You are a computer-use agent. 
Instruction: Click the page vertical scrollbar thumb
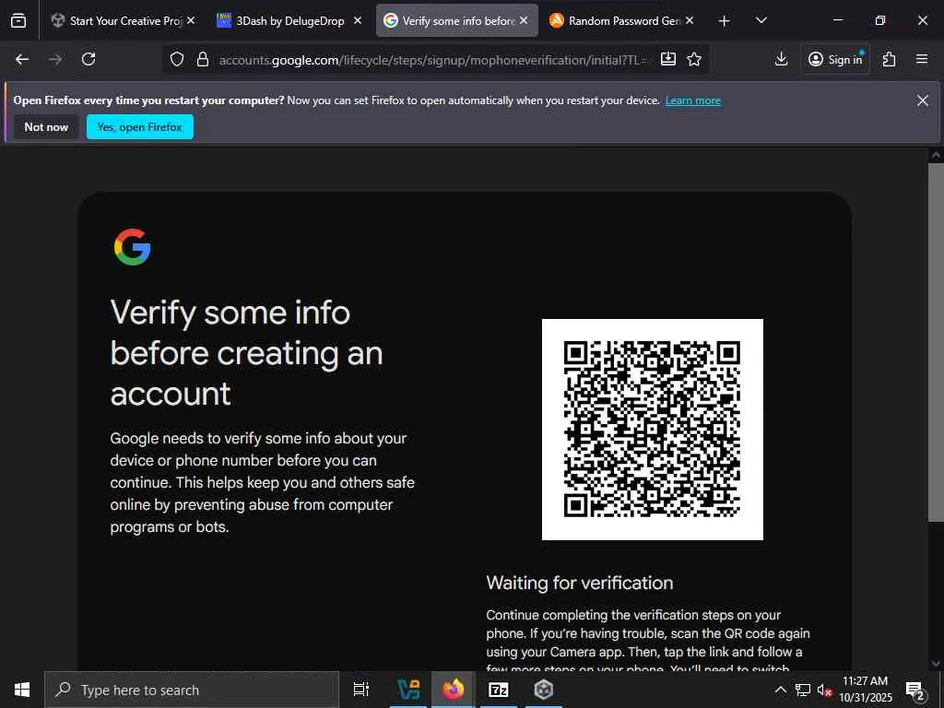click(936, 342)
